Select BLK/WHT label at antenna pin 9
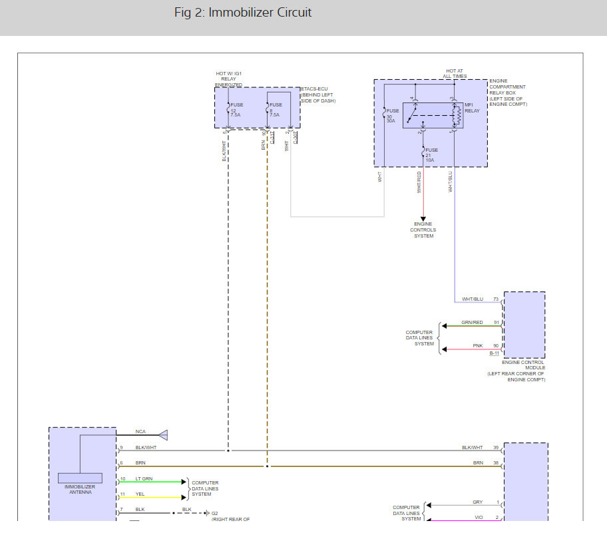 (146, 448)
